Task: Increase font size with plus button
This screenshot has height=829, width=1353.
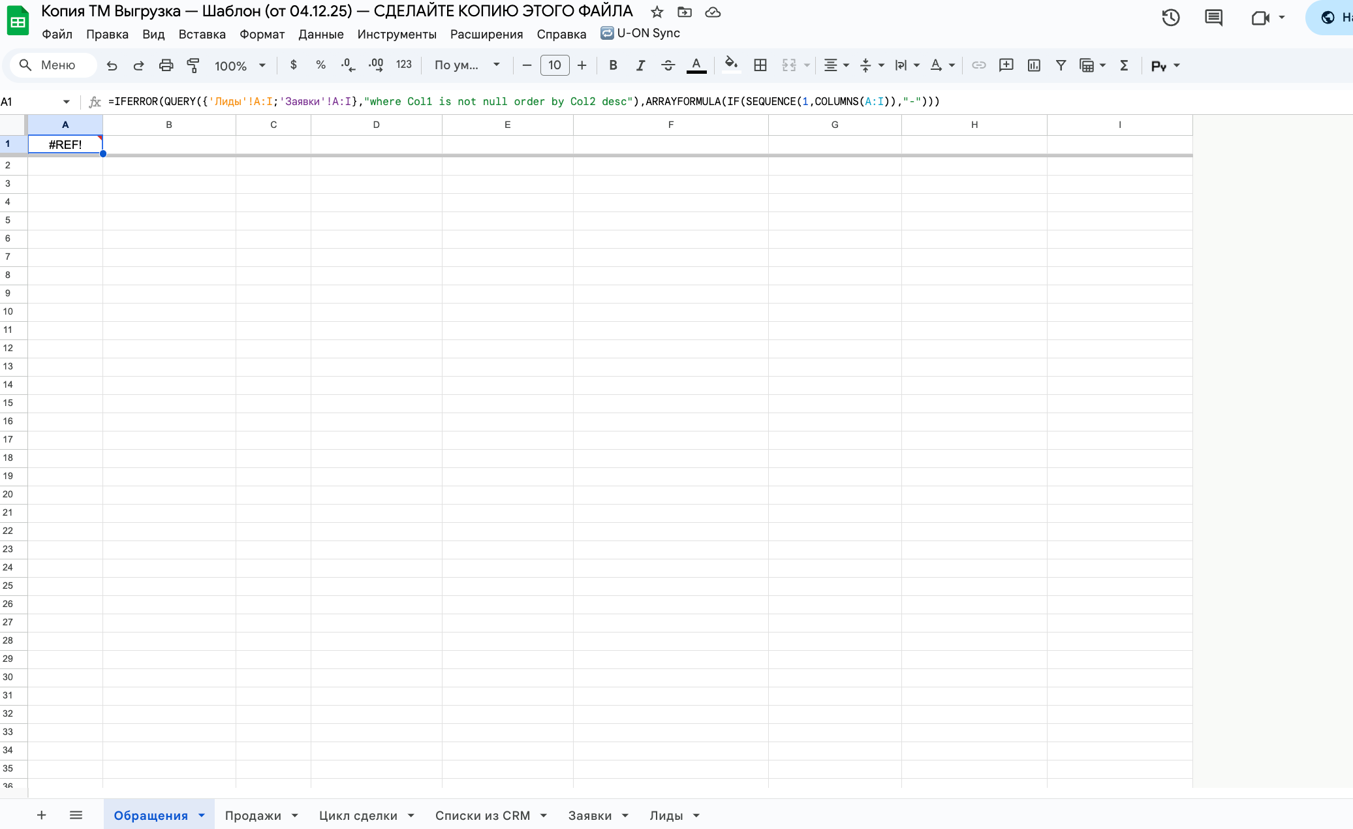Action: (x=582, y=65)
